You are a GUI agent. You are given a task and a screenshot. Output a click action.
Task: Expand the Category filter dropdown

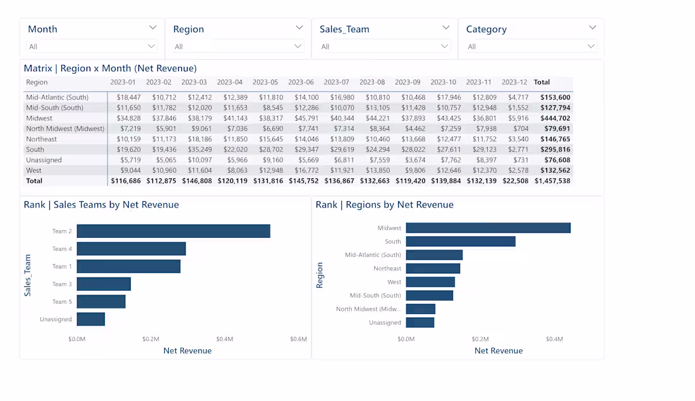(x=591, y=46)
